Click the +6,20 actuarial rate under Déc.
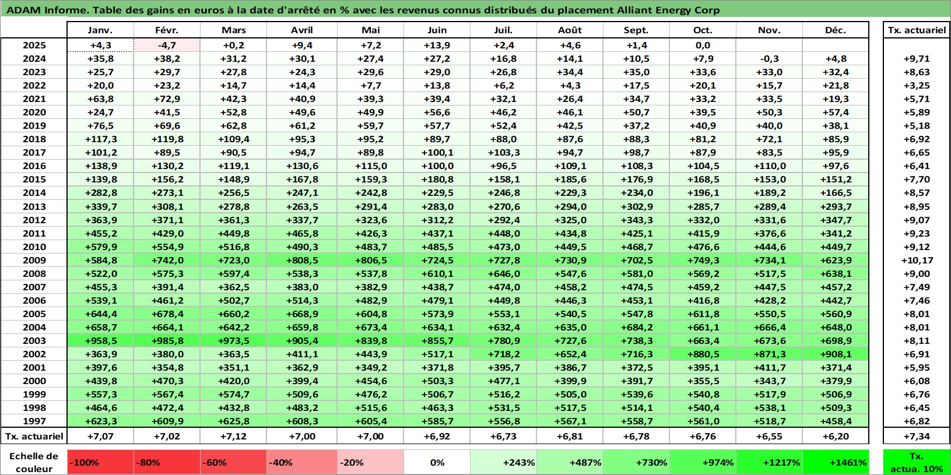This screenshot has height=475, width=951. point(836,436)
